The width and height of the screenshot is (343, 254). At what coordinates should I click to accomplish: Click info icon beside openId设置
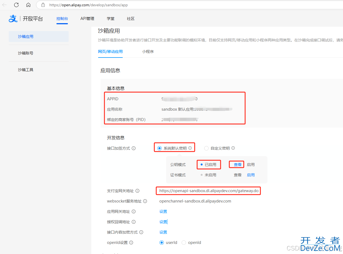pos(131,243)
